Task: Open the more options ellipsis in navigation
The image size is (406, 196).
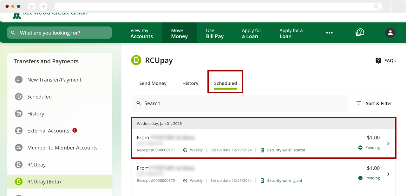Action: [330, 33]
